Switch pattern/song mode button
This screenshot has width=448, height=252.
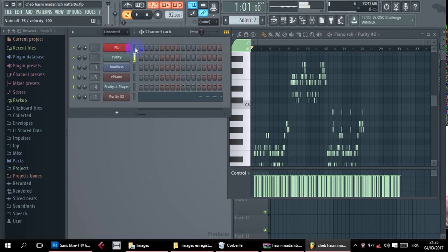pyautogui.click(x=126, y=15)
